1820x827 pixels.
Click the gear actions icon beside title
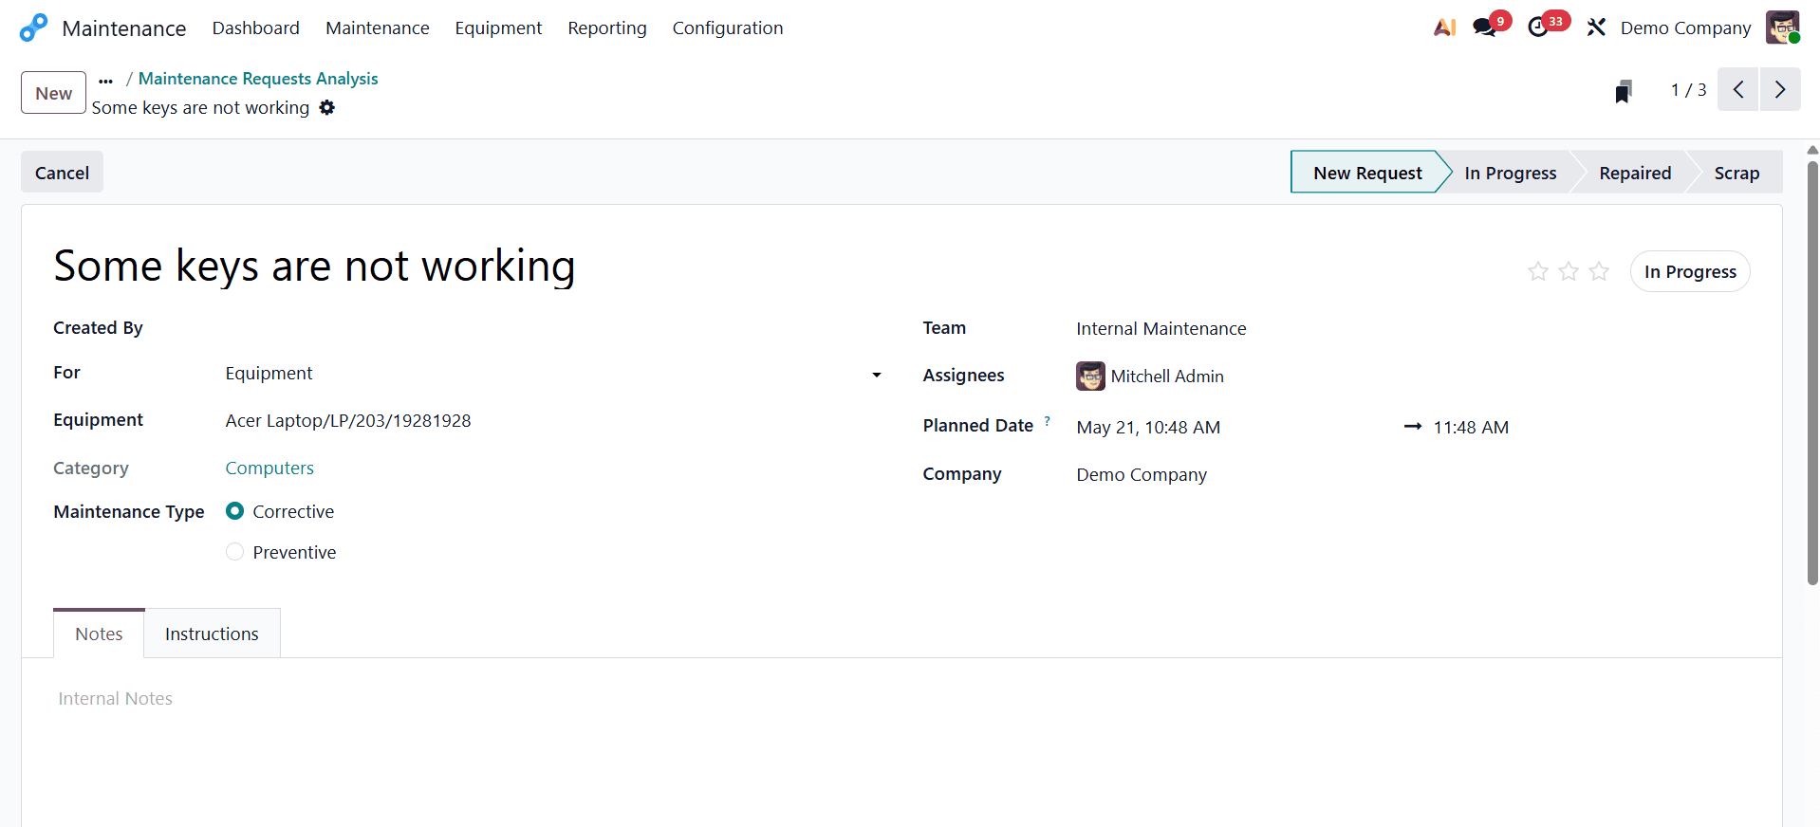point(326,107)
